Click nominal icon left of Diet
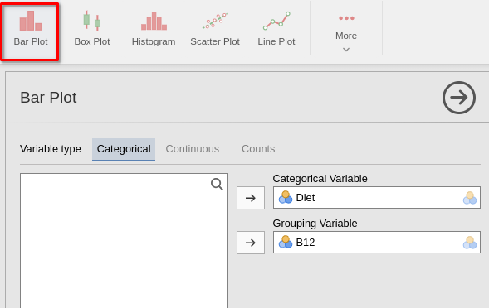This screenshot has width=489, height=308. [286, 197]
